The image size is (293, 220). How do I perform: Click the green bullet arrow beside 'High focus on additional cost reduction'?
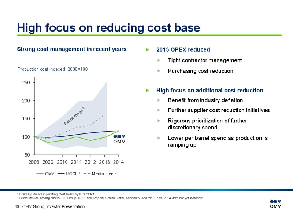(x=148, y=91)
